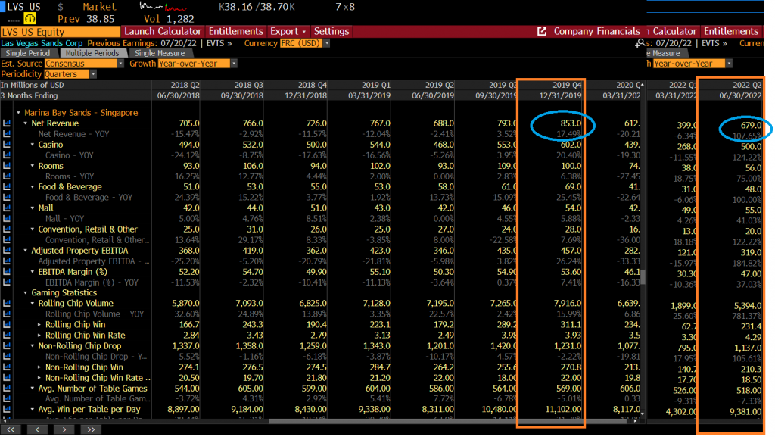Image resolution: width=775 pixels, height=437 pixels.
Task: Click the yellow gauge icon under the ticker
Action: tap(31, 17)
